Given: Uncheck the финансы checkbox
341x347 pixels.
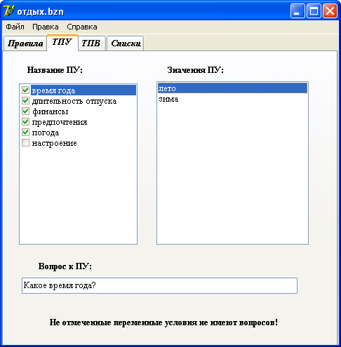Looking at the screenshot, I should [25, 111].
